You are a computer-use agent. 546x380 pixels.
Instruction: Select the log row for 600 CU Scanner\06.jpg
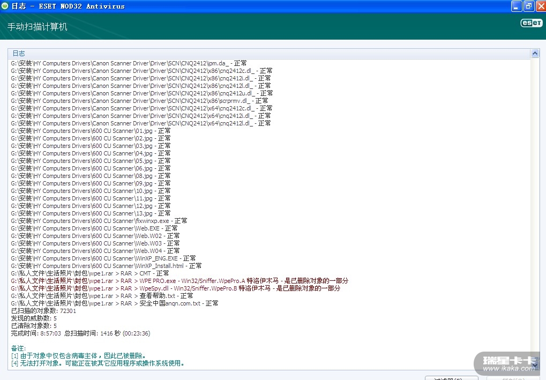[91, 169]
